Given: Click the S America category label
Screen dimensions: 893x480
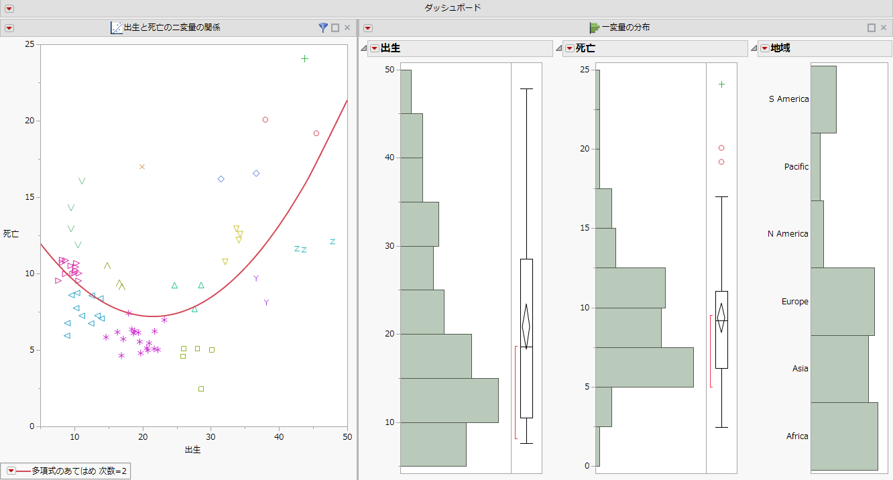Looking at the screenshot, I should pyautogui.click(x=788, y=99).
